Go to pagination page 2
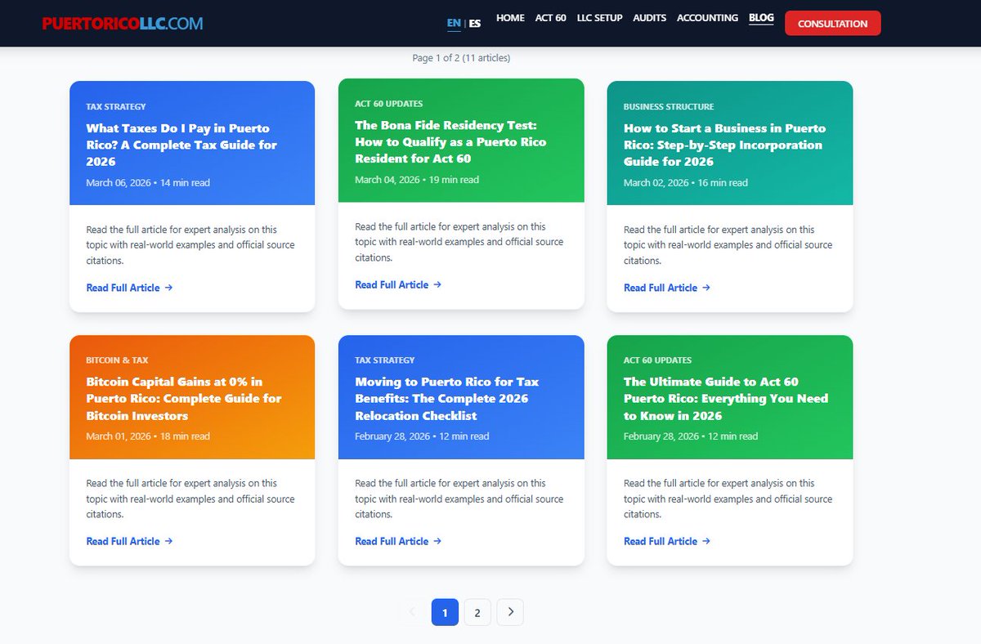Image resolution: width=981 pixels, height=644 pixels. [477, 612]
